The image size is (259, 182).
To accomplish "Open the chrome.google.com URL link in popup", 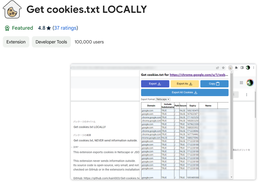I will (x=199, y=75).
